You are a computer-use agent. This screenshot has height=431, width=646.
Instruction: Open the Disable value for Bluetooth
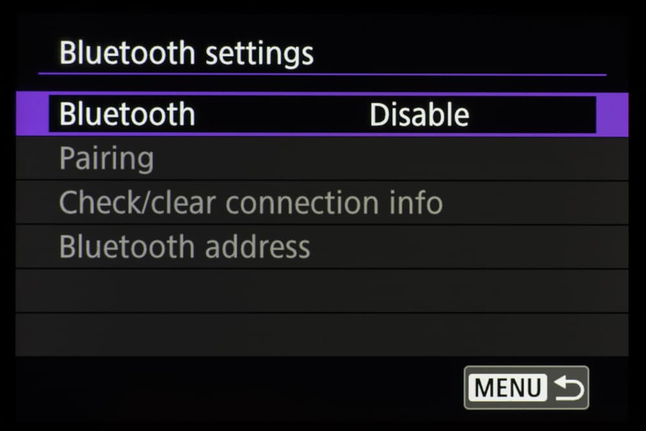tap(419, 115)
